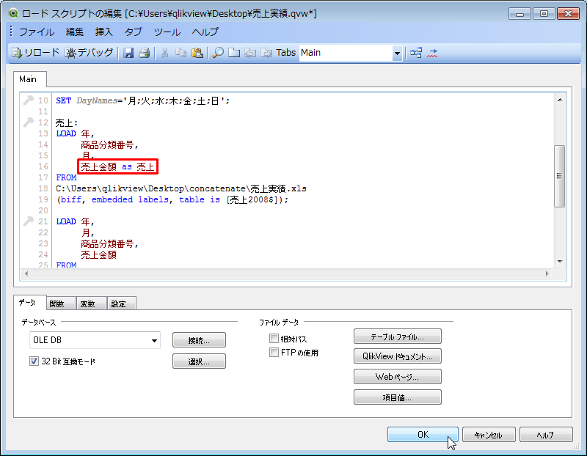Click the Paste clipboard icon

point(197,53)
